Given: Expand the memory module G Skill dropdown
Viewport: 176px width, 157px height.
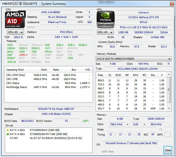Looking at the screenshot, I should (x=134, y=59).
